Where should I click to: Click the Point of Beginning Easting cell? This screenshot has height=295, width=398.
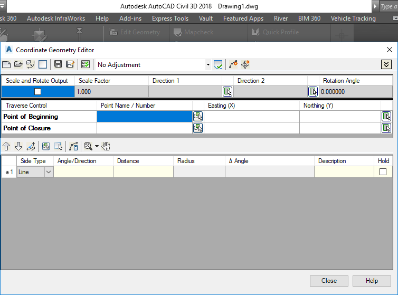coord(252,117)
